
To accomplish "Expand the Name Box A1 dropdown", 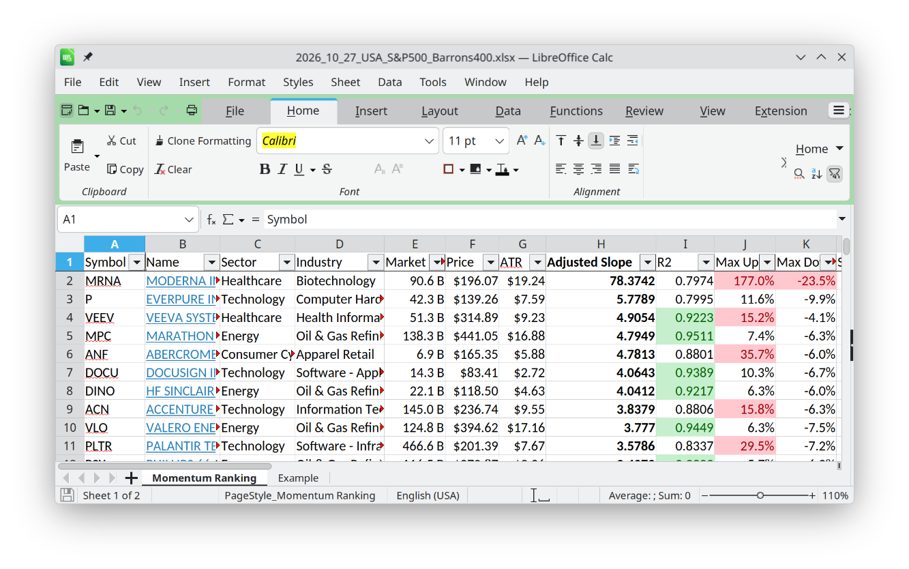I will pyautogui.click(x=189, y=220).
